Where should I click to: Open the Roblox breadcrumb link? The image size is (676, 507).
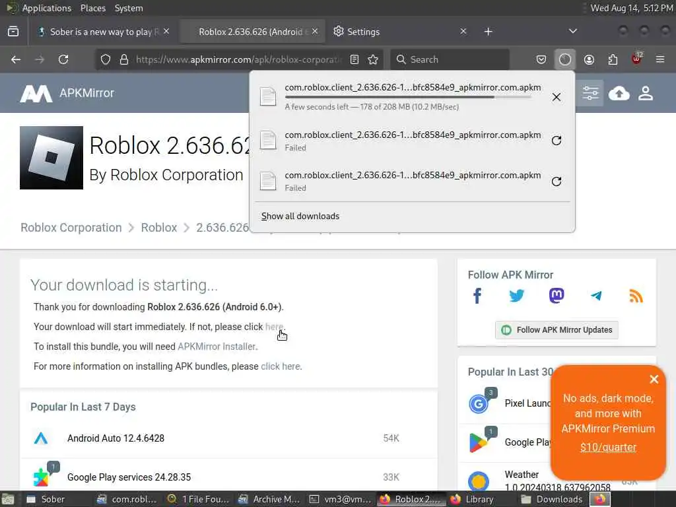159,228
